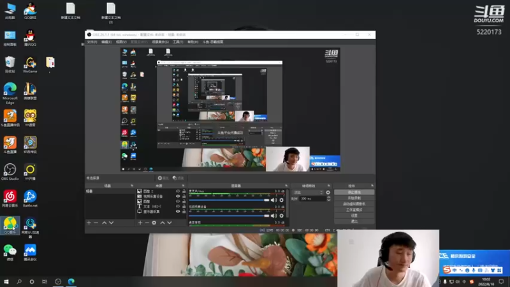Image resolution: width=510 pixels, height=287 pixels.
Task: Move the scene down in the list
Action: [x=112, y=223]
